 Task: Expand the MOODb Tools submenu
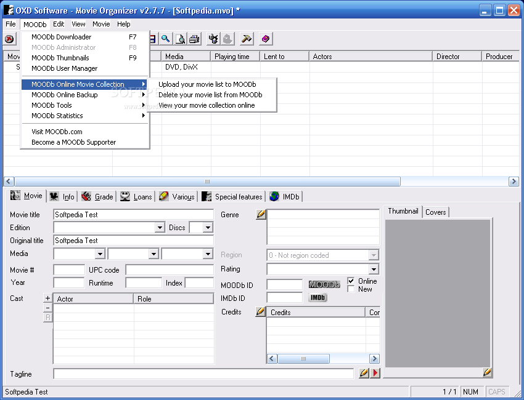pos(85,105)
